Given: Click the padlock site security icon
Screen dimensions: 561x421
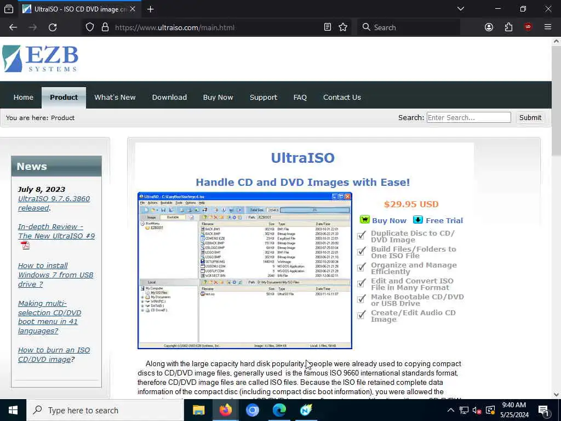Looking at the screenshot, I should [105, 27].
